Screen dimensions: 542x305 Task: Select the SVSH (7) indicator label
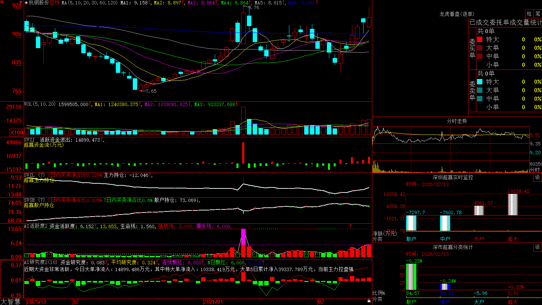point(35,200)
